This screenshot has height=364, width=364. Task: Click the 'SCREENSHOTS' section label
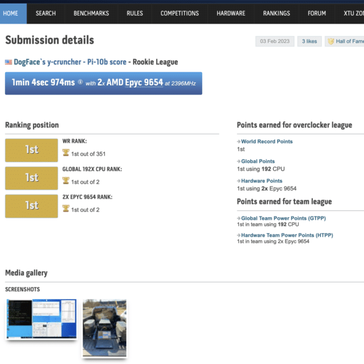[22, 289]
